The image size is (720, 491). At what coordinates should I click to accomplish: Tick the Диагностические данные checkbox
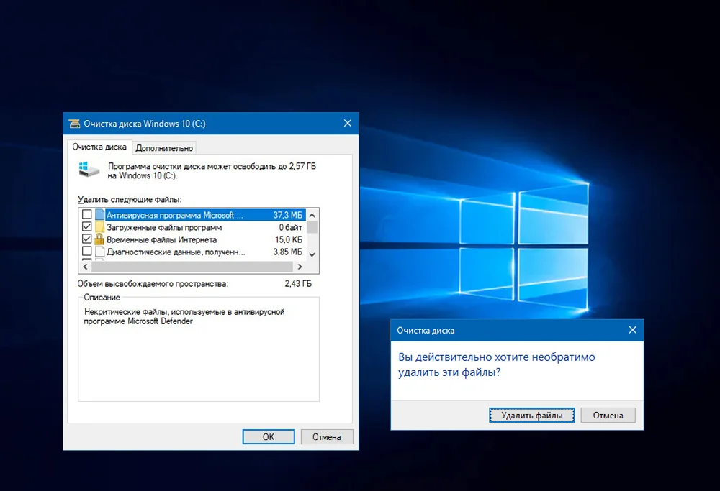pyautogui.click(x=87, y=252)
